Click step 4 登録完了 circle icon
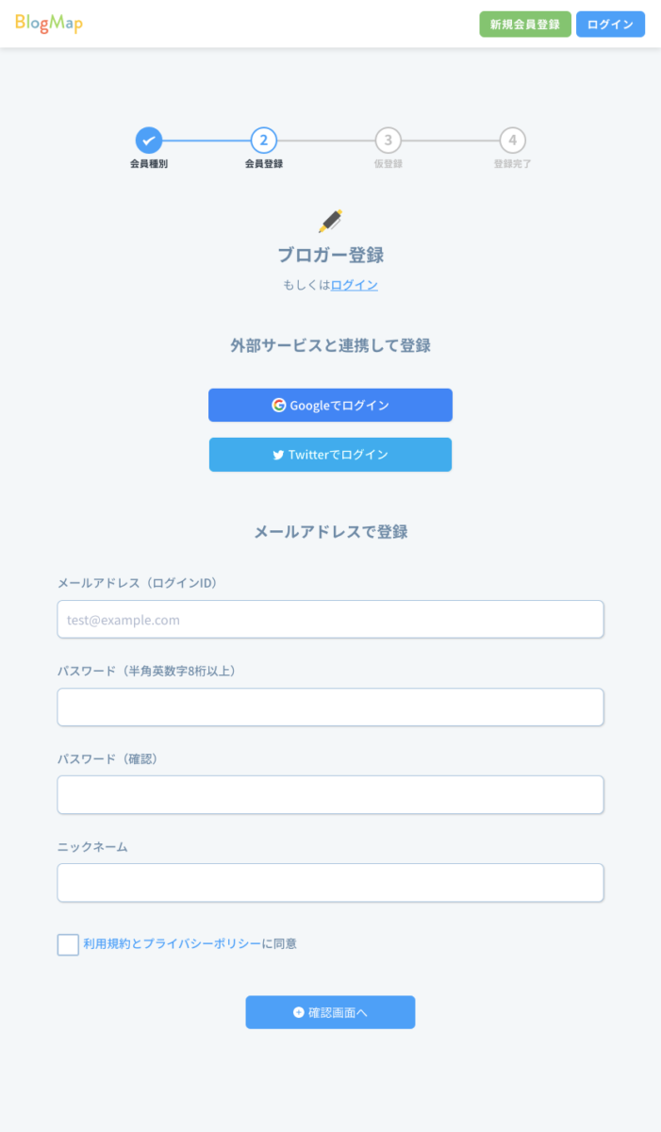This screenshot has height=1132, width=661. pyautogui.click(x=512, y=140)
